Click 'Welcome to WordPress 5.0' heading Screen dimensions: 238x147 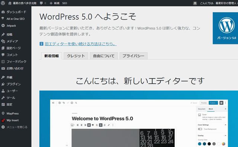click(103, 118)
